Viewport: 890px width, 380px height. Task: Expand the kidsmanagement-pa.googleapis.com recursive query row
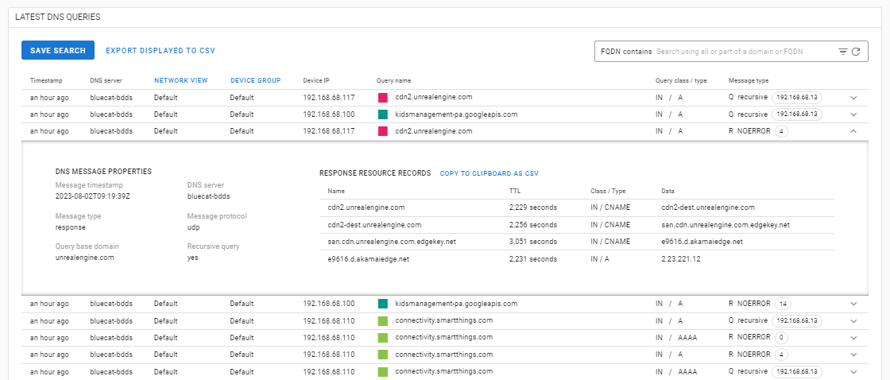click(853, 114)
